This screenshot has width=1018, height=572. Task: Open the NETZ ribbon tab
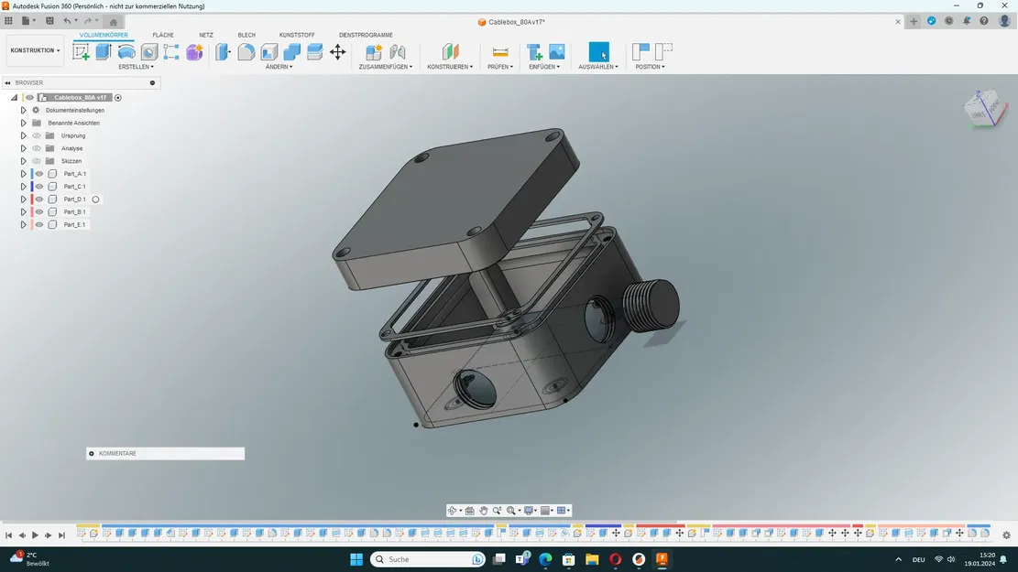click(207, 35)
